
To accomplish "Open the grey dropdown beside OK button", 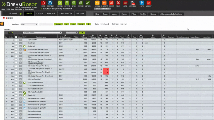I will coord(72,33).
